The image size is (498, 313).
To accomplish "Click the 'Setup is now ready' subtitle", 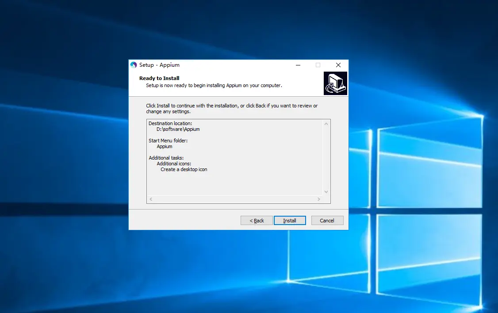I will [214, 85].
